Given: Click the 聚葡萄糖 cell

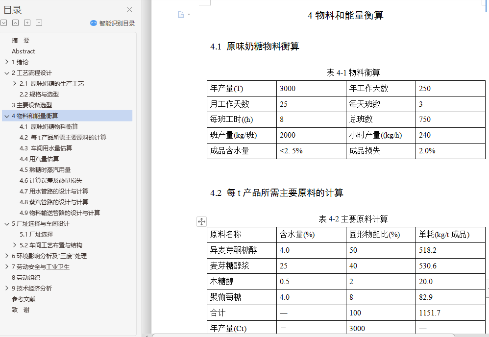Looking at the screenshot, I should point(242,297).
